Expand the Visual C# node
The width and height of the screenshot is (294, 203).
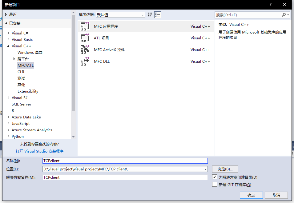8,33
